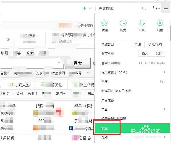Open 求是网 link
The width and height of the screenshot is (171, 143).
point(61,94)
